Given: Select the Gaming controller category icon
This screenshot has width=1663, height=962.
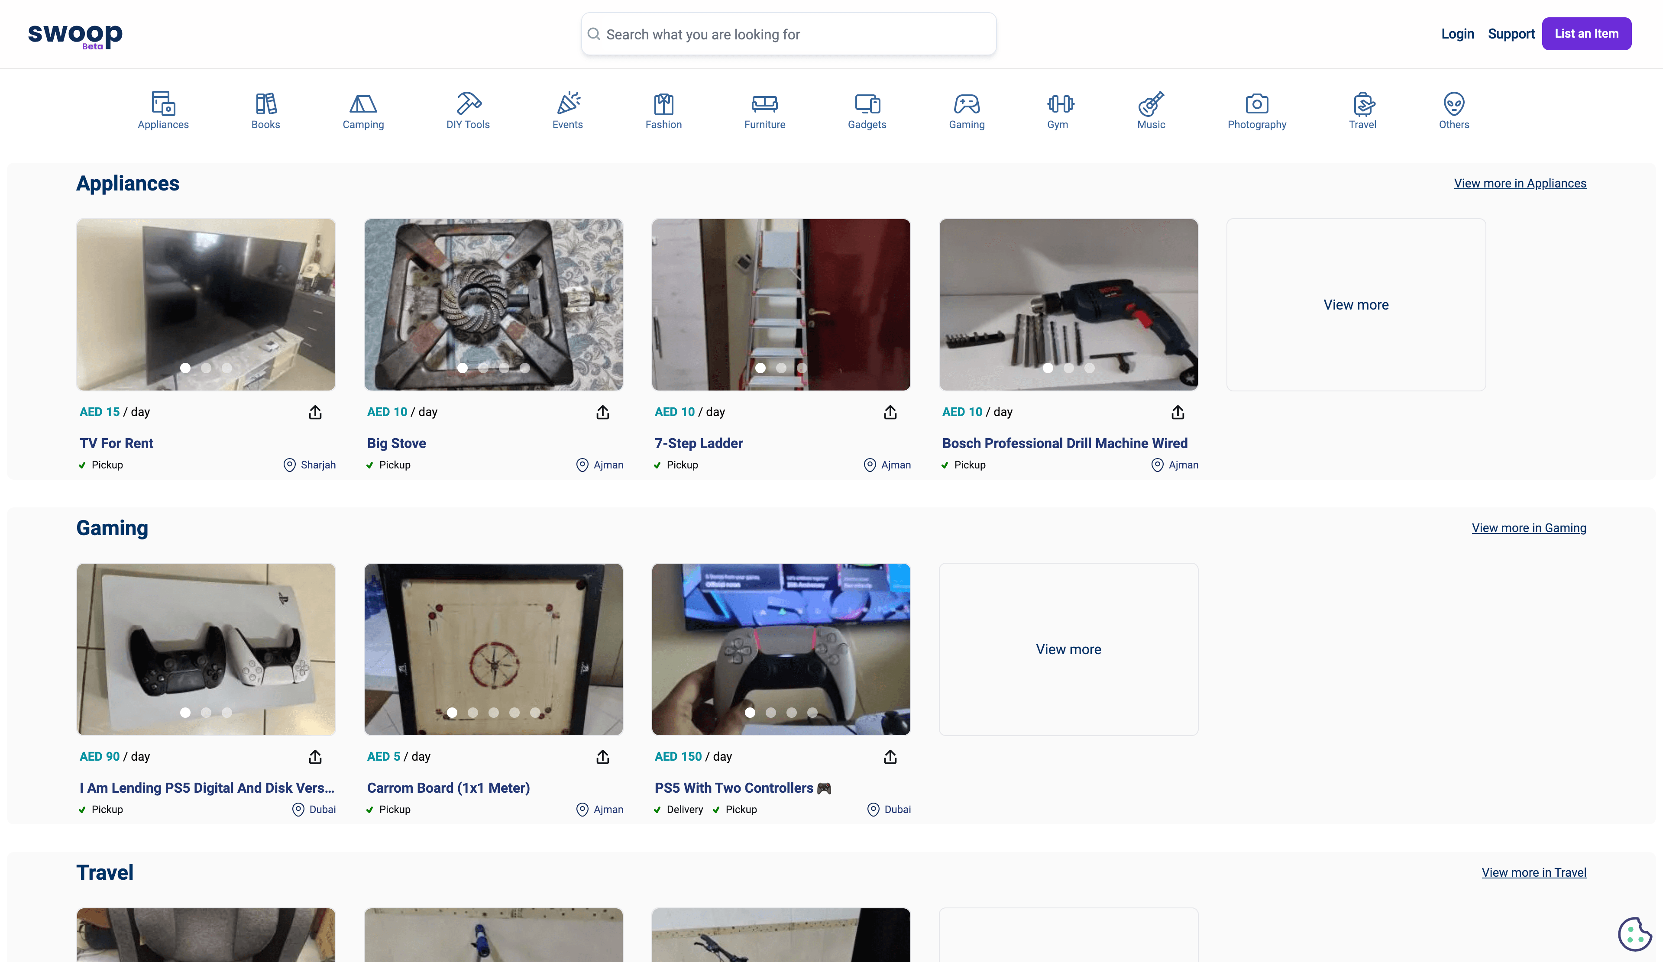Looking at the screenshot, I should pos(966,104).
